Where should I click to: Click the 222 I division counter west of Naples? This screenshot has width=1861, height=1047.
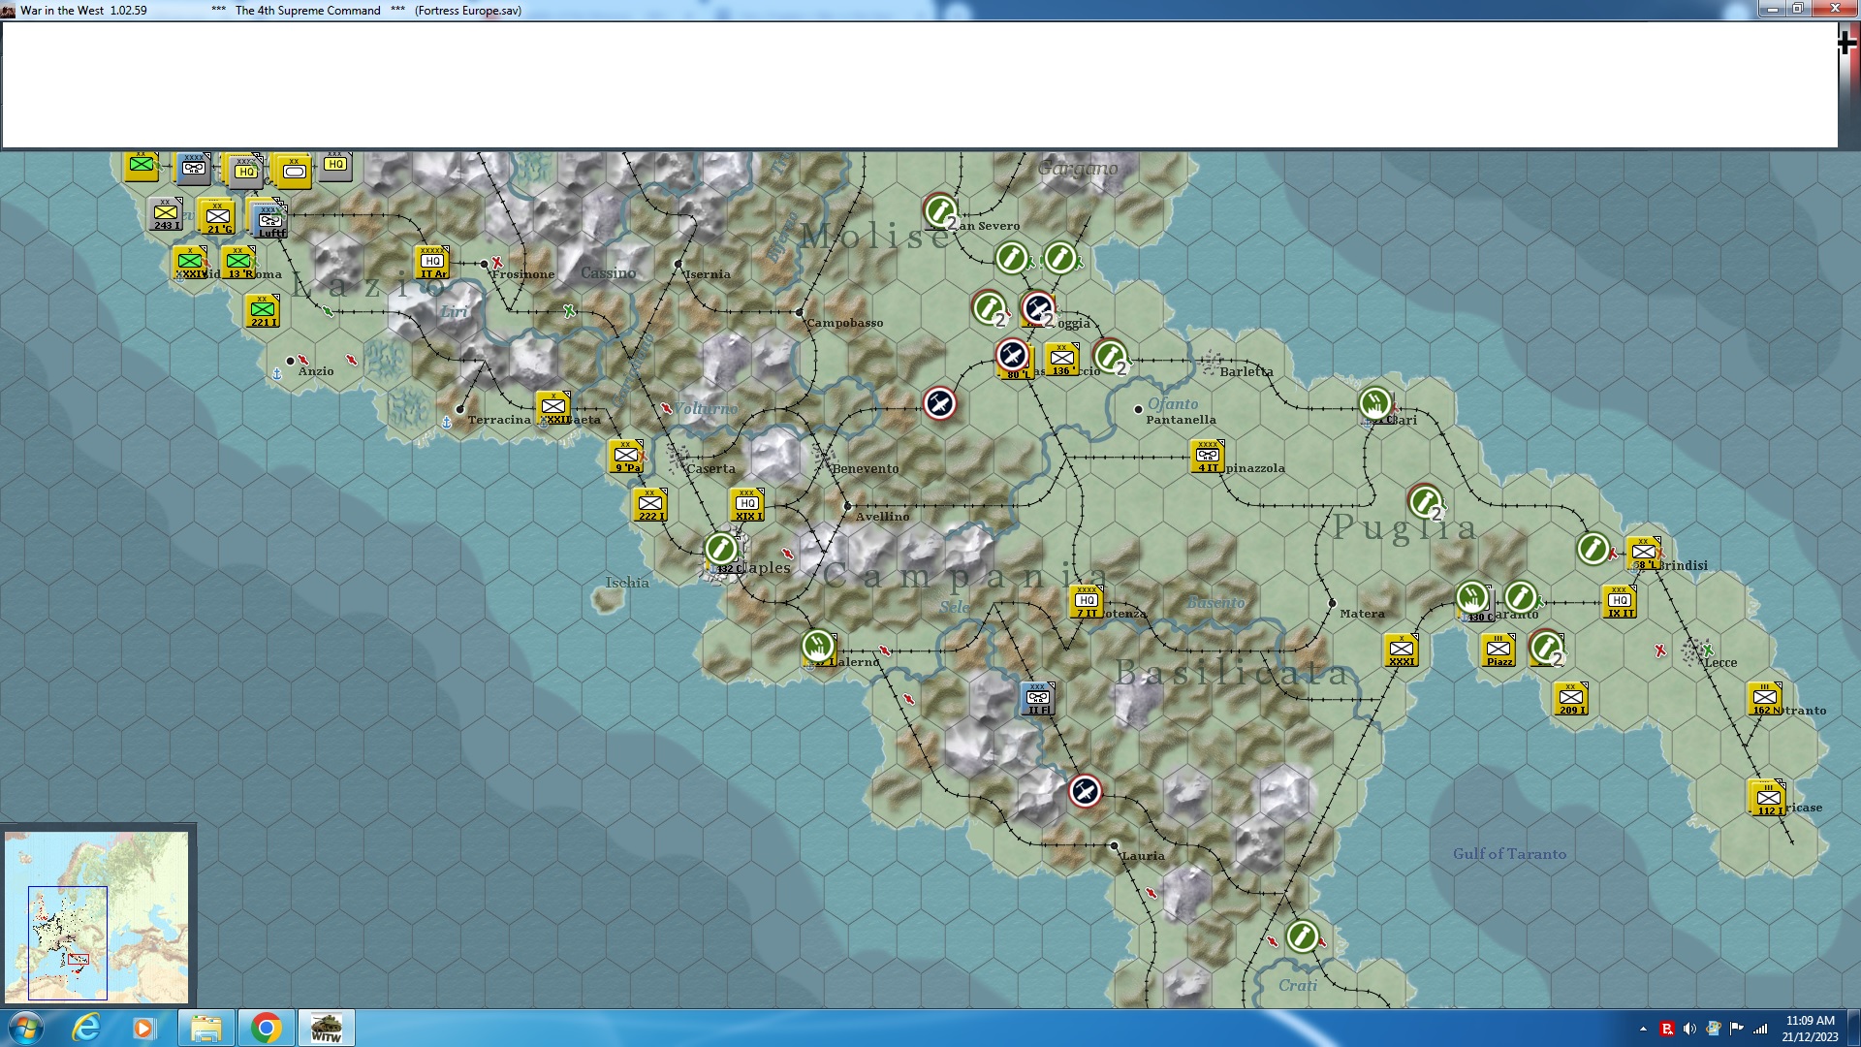coord(650,505)
